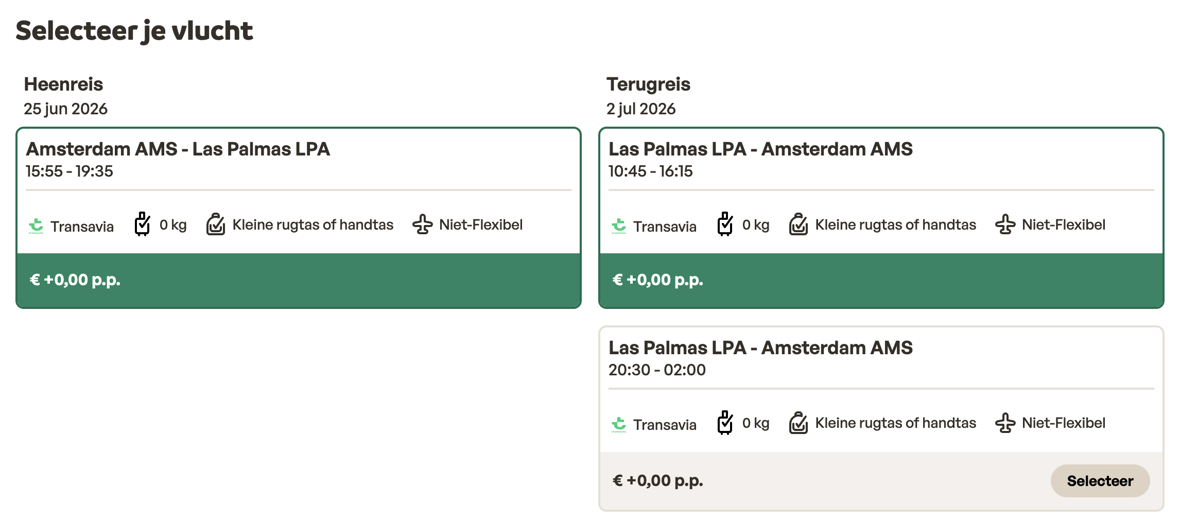1180x520 pixels.
Task: Click the suitcase icon on the 10:45 return flight
Action: coord(725,224)
